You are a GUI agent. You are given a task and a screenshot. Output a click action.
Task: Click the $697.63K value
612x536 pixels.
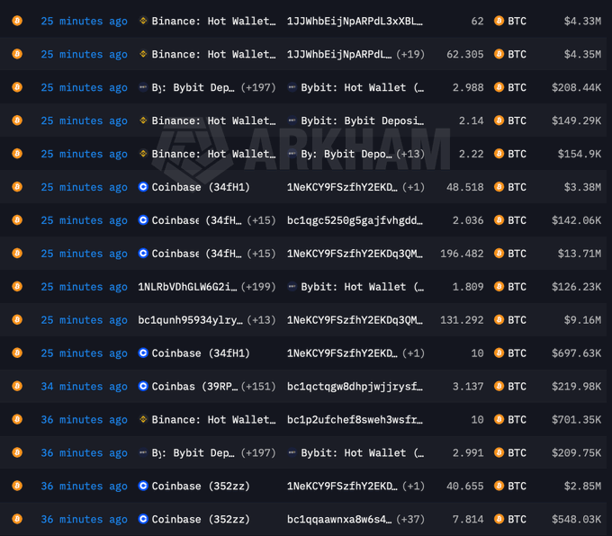click(x=577, y=353)
